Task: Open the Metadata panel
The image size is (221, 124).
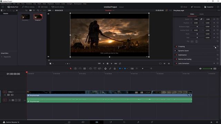Action: click(196, 7)
